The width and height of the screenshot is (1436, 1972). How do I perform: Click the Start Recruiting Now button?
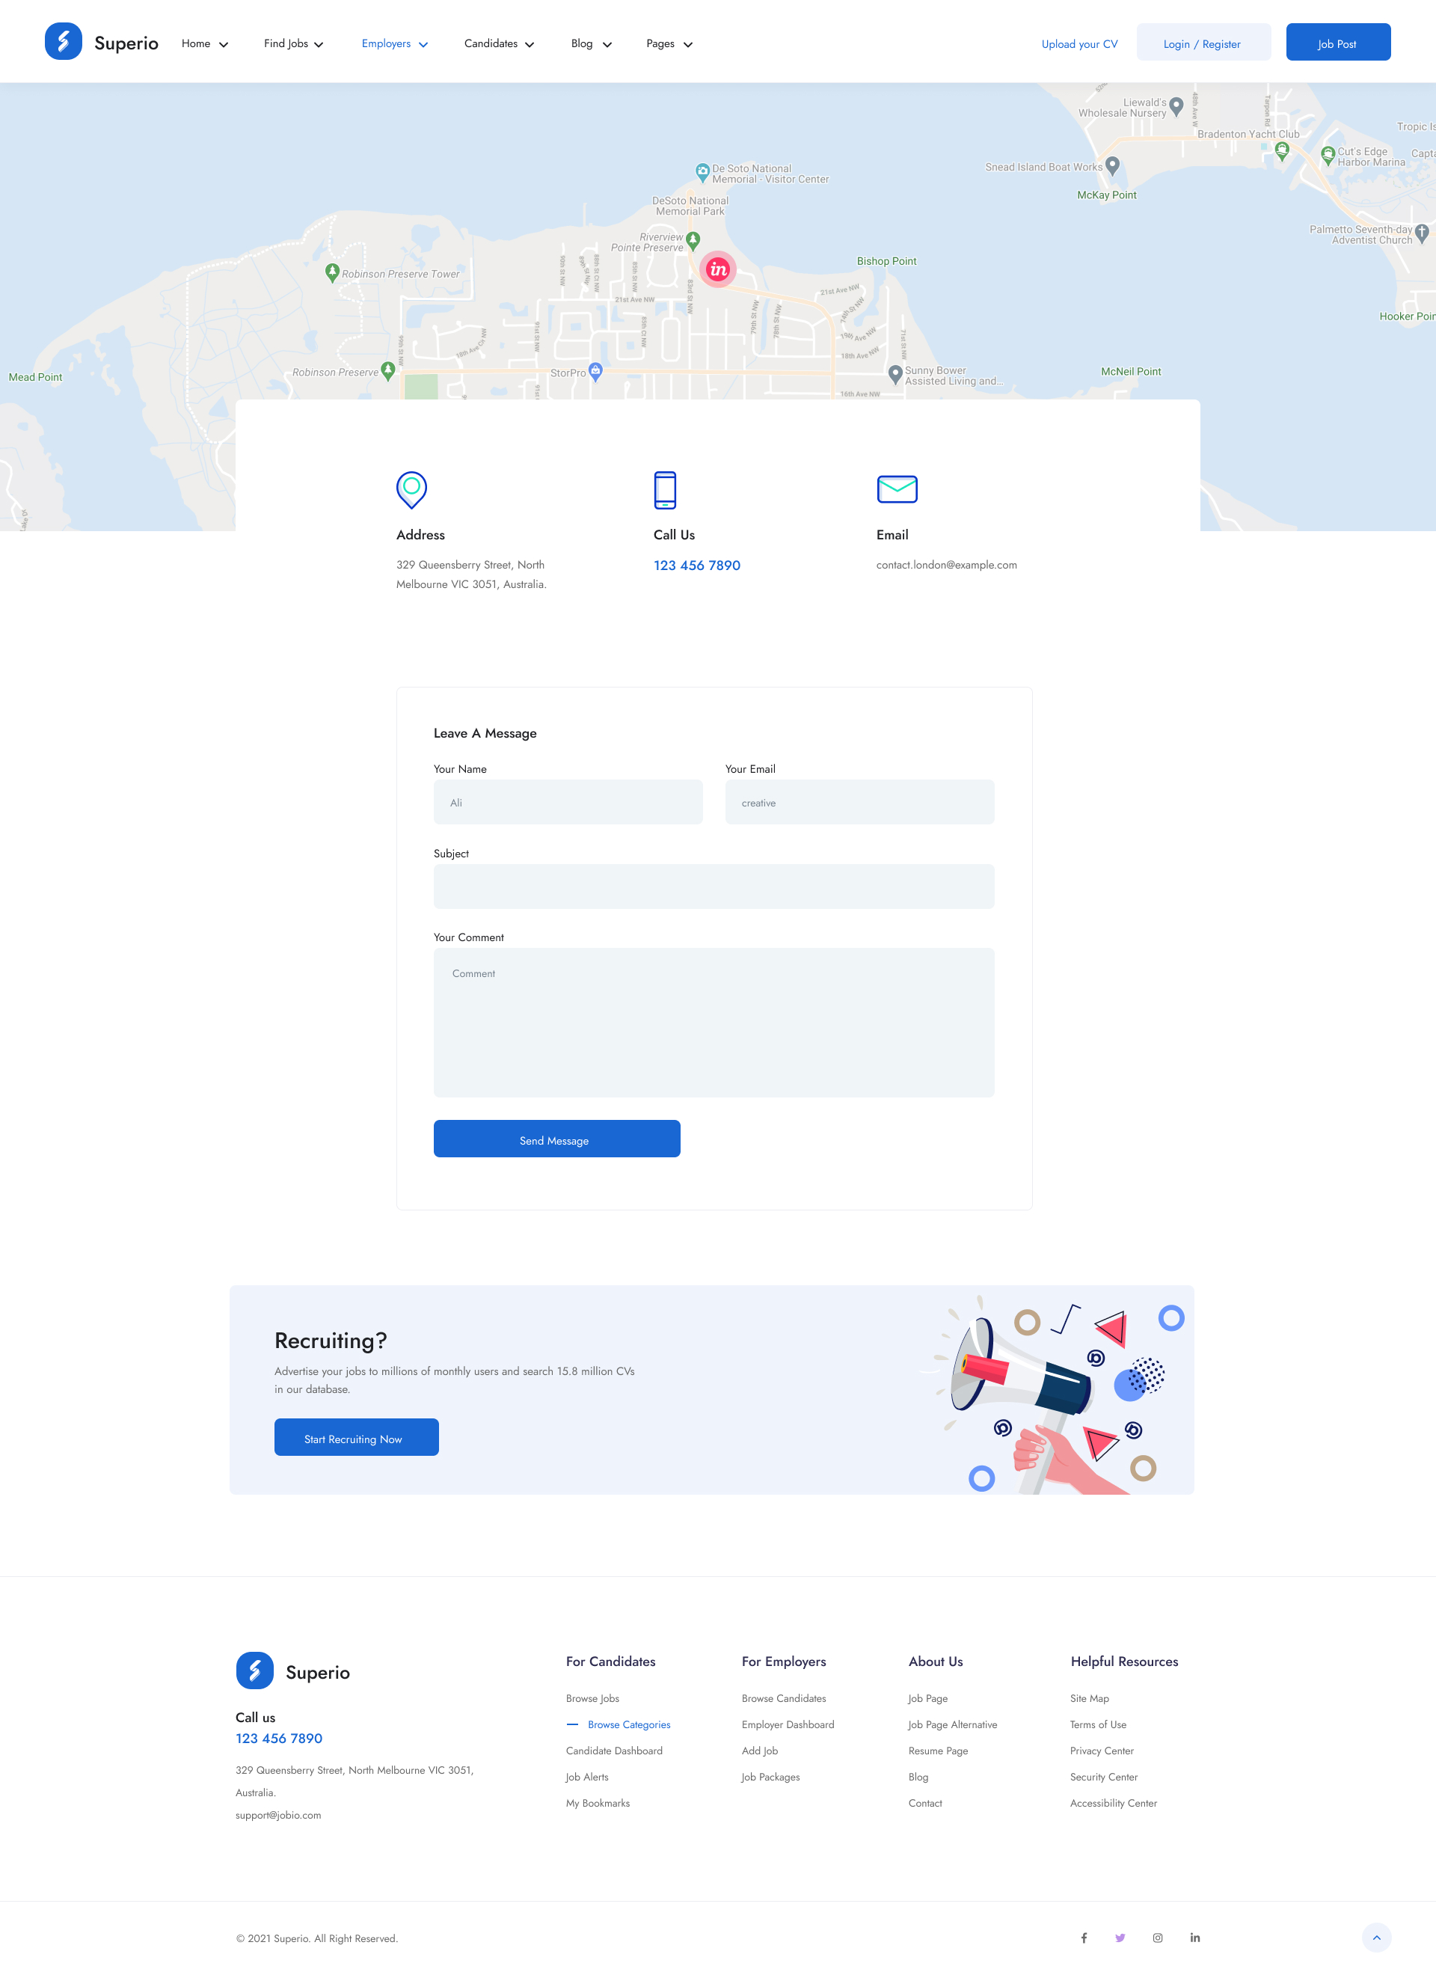(357, 1437)
